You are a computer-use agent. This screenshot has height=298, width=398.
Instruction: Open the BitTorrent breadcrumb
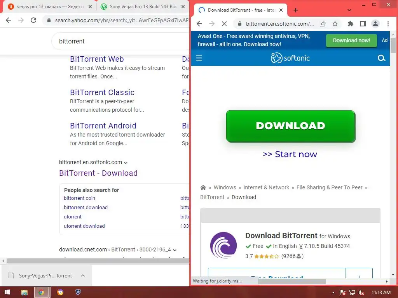pos(212,197)
